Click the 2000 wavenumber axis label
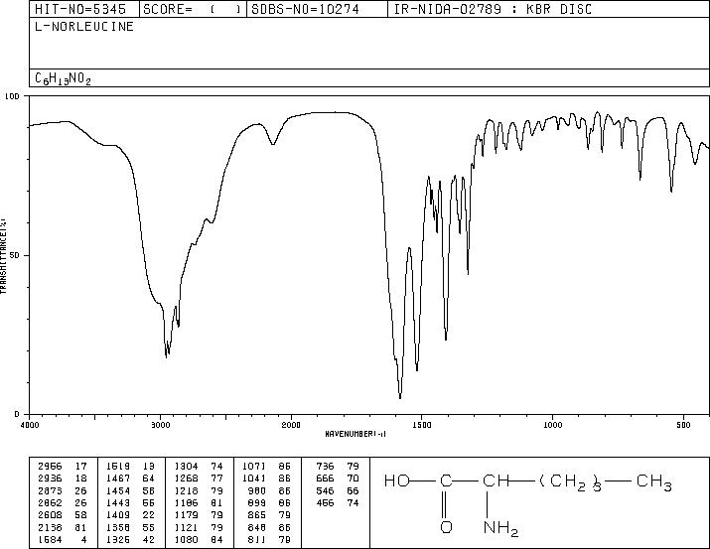Image resolution: width=710 pixels, height=549 pixels. (x=291, y=425)
